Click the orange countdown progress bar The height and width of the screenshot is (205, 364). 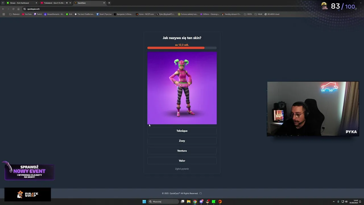click(176, 48)
